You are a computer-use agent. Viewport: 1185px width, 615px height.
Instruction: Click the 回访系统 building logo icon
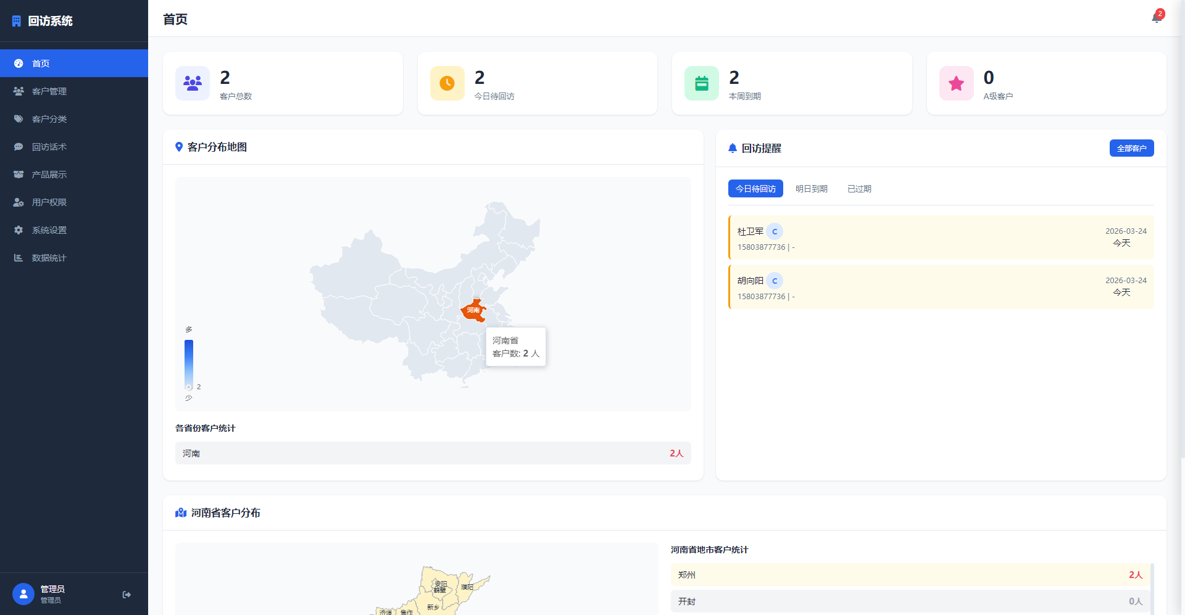point(17,21)
